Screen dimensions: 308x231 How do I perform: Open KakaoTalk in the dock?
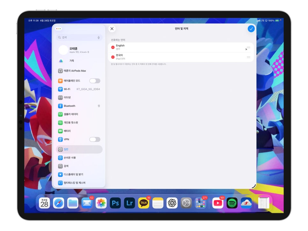[x=143, y=203]
